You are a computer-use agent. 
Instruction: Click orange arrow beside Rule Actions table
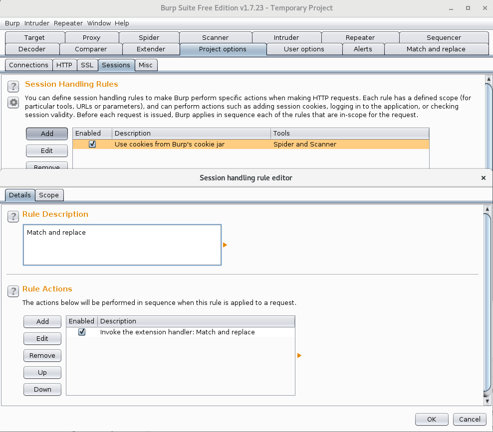click(299, 355)
